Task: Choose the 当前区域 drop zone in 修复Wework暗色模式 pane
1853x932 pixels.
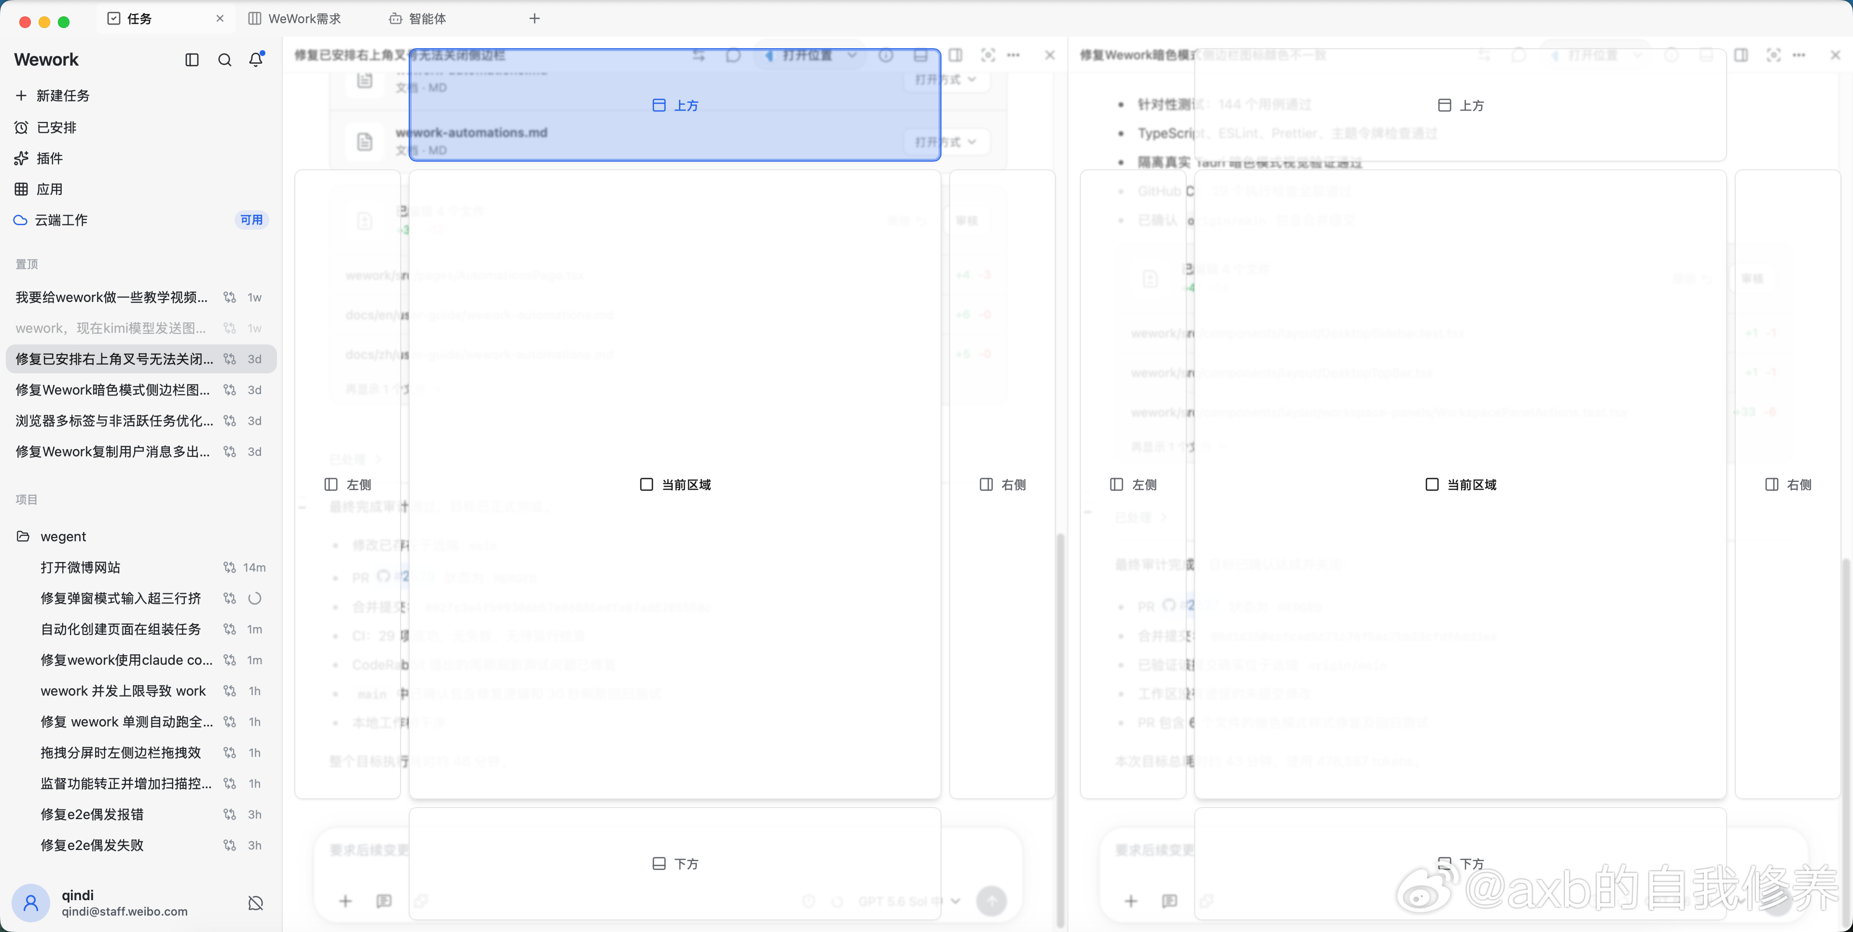Action: pos(1460,484)
